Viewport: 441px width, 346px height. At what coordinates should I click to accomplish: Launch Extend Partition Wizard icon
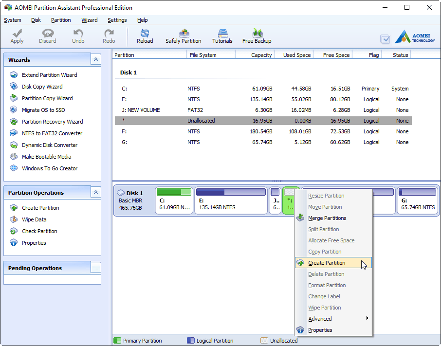(14, 75)
